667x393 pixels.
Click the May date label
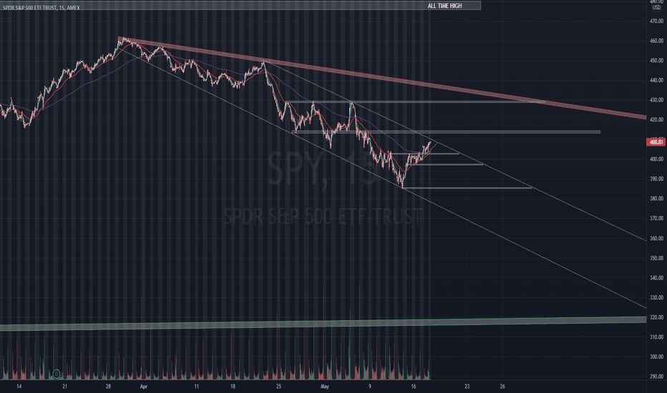point(325,387)
